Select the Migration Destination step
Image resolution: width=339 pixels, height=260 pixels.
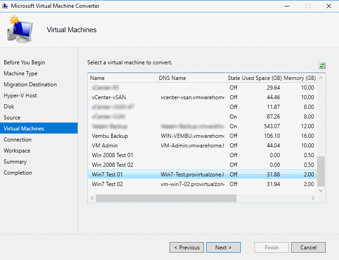[30, 85]
